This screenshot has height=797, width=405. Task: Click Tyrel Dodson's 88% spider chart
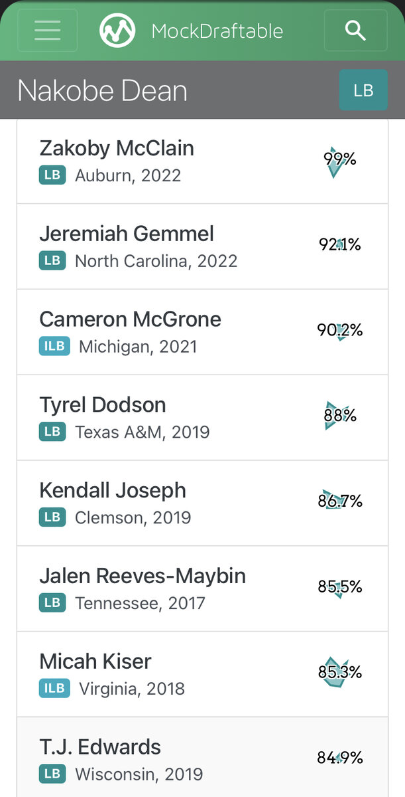339,416
